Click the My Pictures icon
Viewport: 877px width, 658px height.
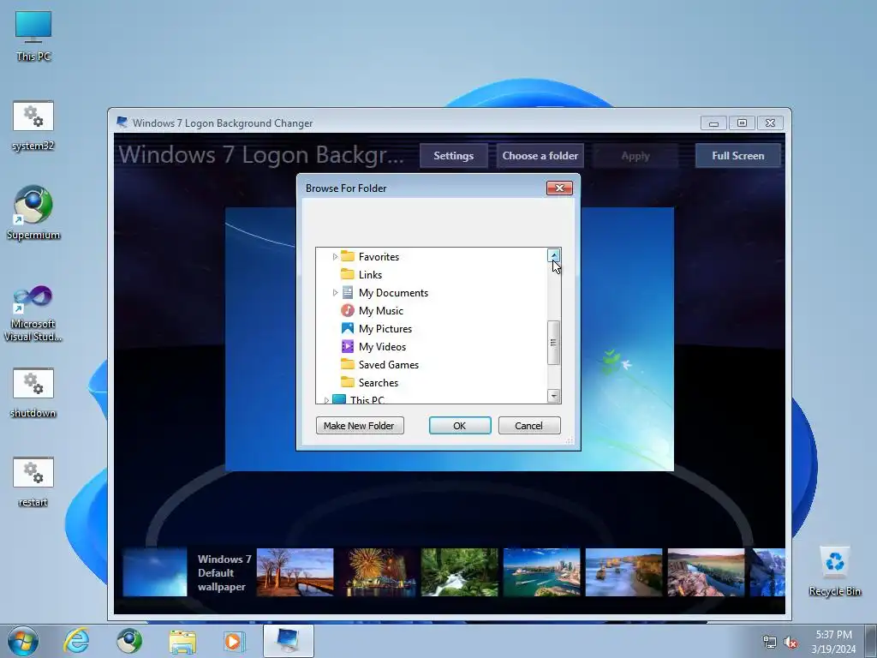pyautogui.click(x=348, y=328)
